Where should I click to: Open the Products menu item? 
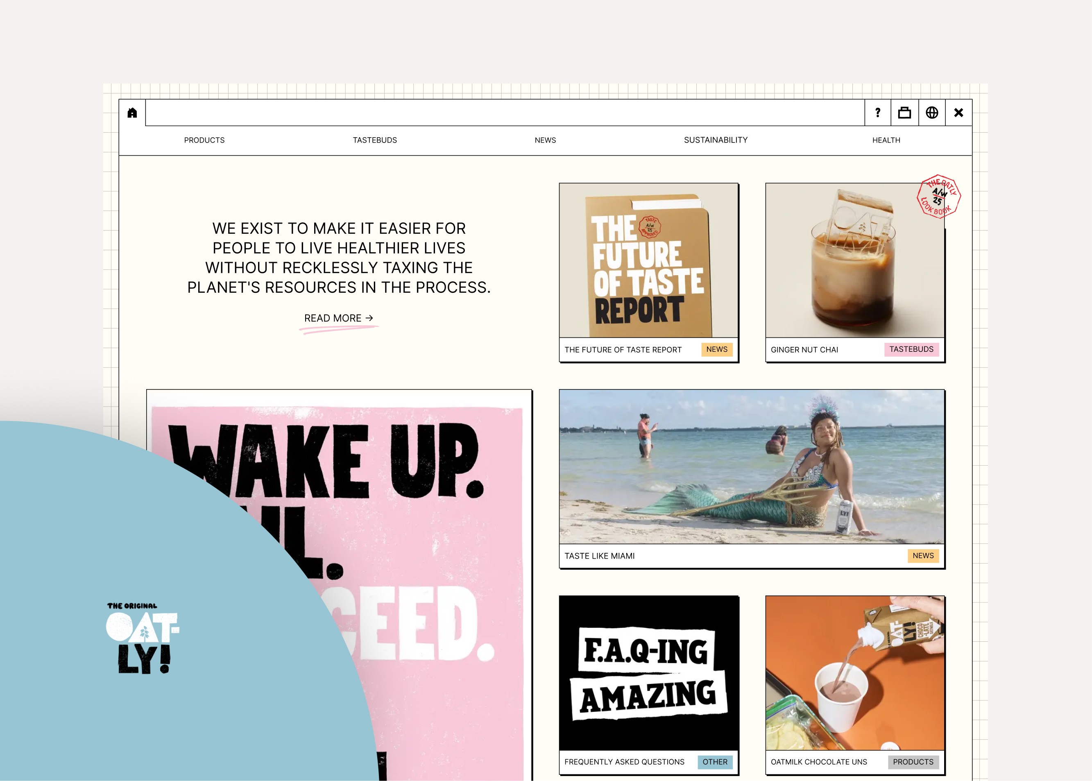point(204,140)
